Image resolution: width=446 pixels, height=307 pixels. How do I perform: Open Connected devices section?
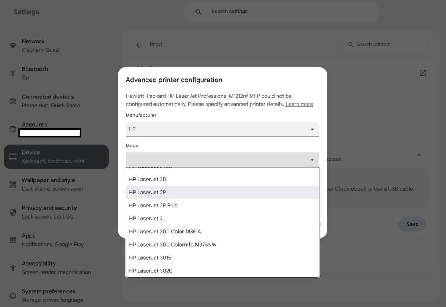(56, 101)
